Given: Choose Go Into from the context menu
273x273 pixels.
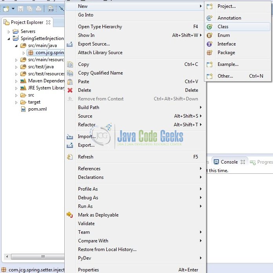Looking at the screenshot, I should pos(135,15).
